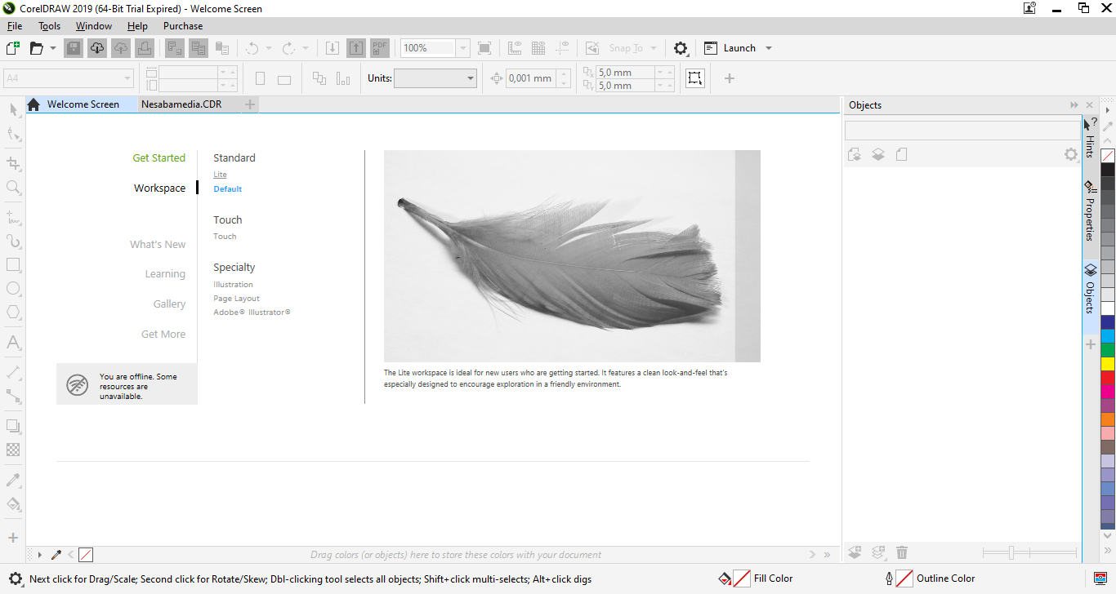
Task: Pick the yellow color swatch in palette
Action: [1107, 364]
